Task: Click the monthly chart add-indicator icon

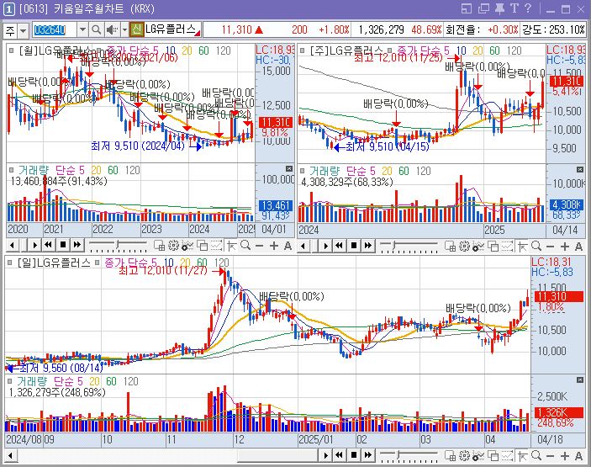Action: pyautogui.click(x=187, y=246)
